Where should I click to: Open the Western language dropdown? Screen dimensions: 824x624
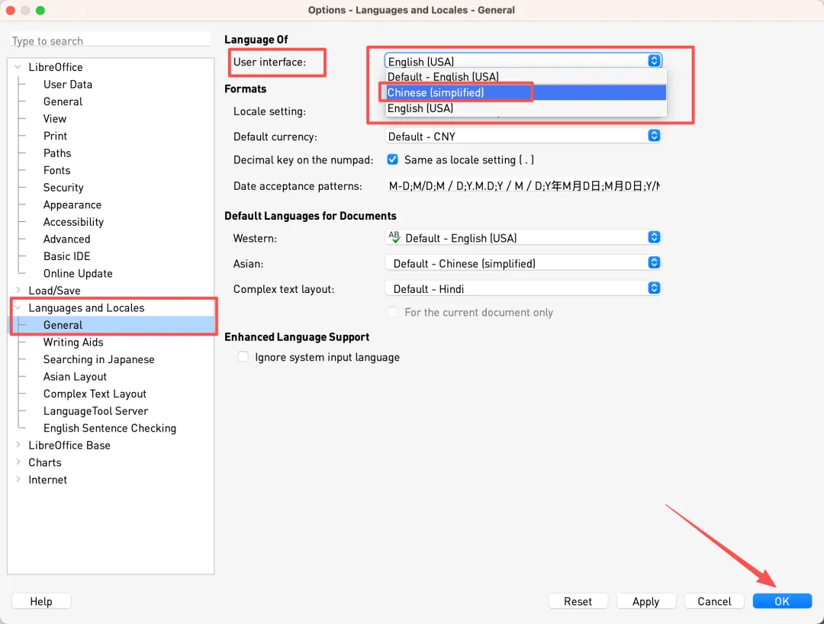[x=523, y=237]
